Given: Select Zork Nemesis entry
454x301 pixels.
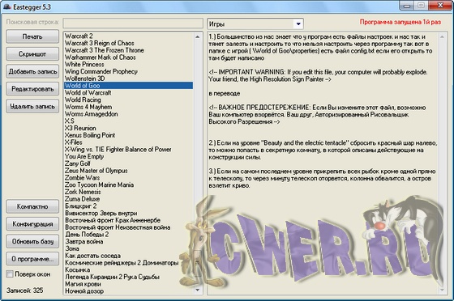Looking at the screenshot, I should (x=128, y=192).
